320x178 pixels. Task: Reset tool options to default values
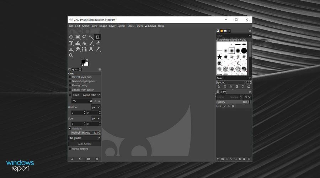97,159
